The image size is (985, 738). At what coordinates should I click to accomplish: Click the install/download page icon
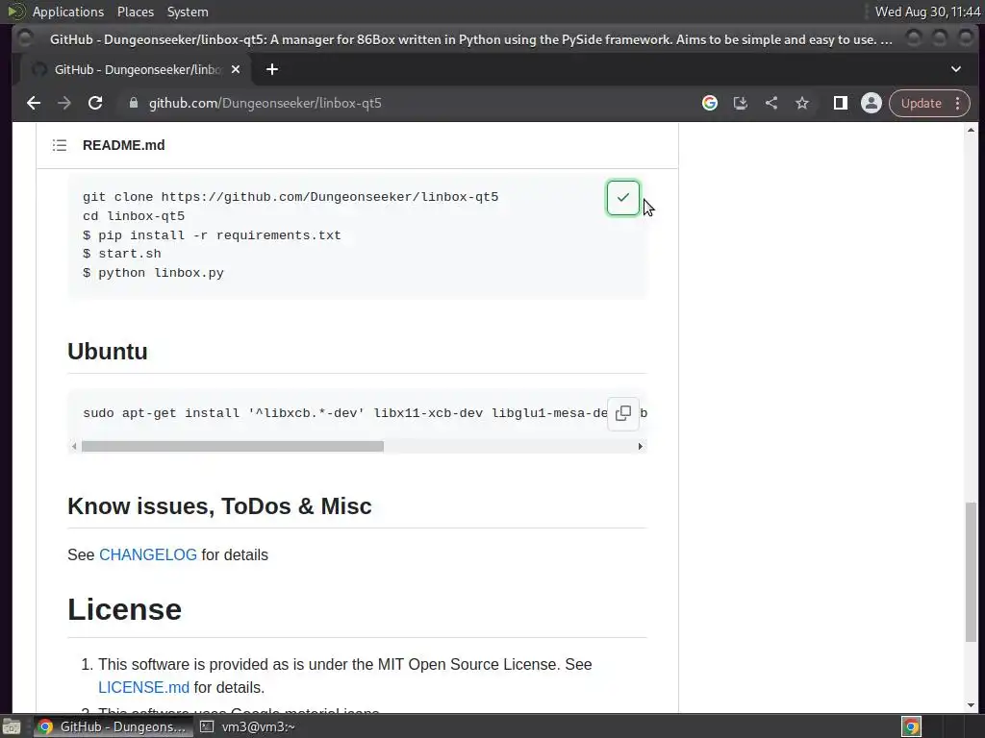coord(741,103)
